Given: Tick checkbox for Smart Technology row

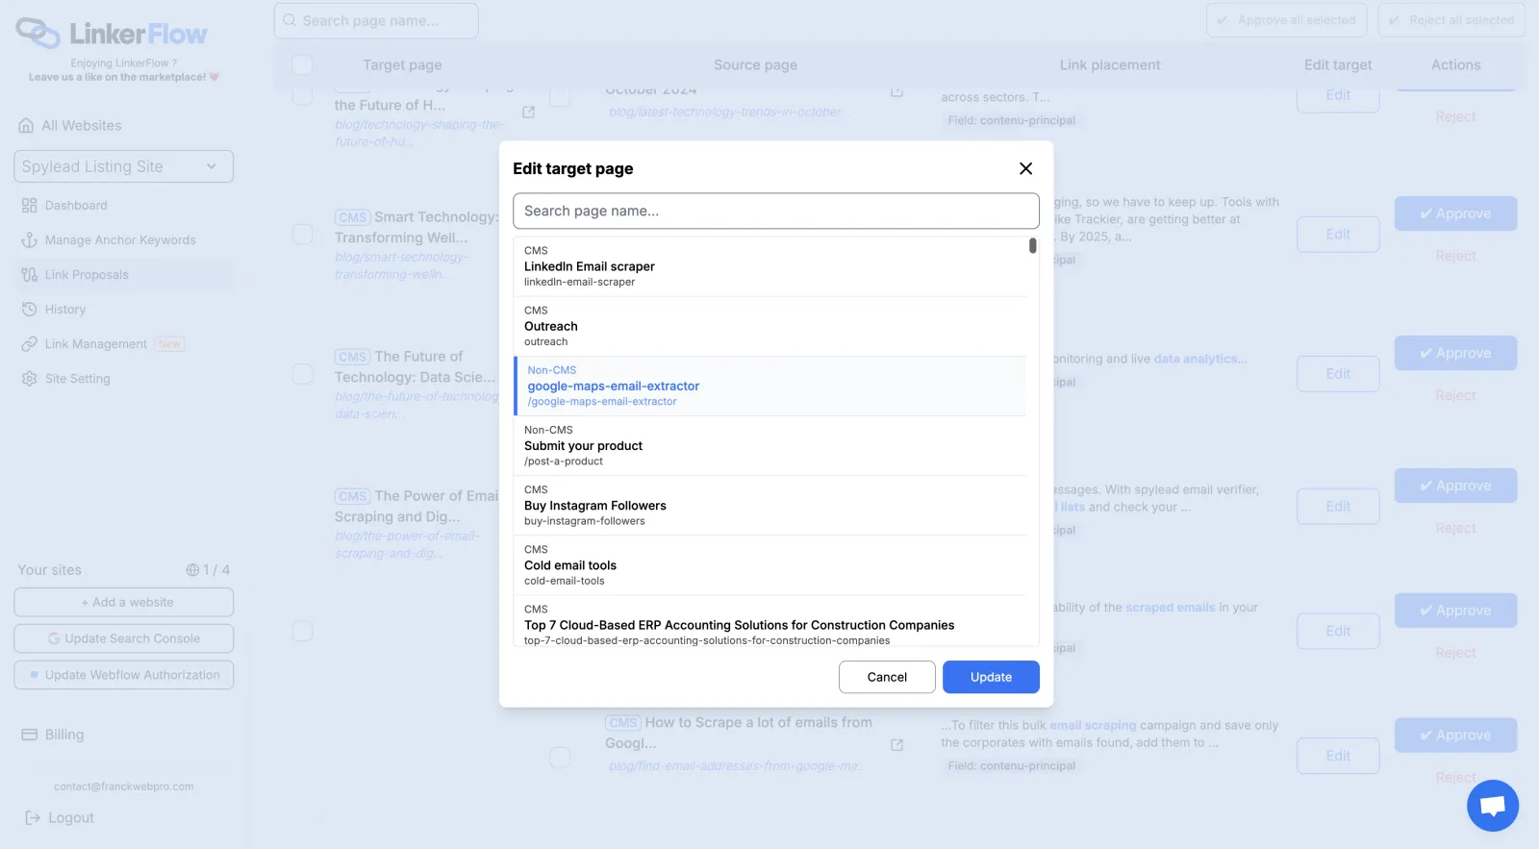Looking at the screenshot, I should [x=302, y=235].
